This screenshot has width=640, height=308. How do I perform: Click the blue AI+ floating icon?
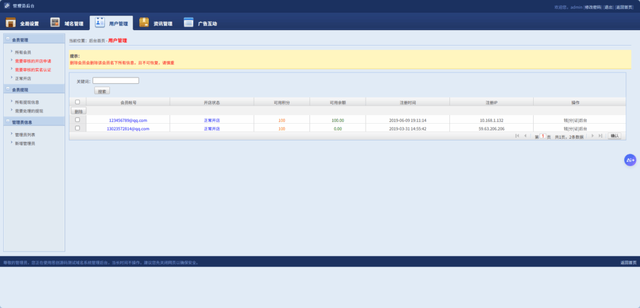pyautogui.click(x=630, y=160)
